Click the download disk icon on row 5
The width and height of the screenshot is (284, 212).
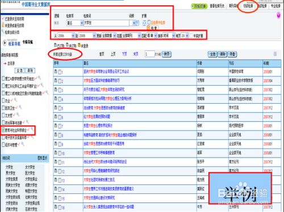click(56, 108)
